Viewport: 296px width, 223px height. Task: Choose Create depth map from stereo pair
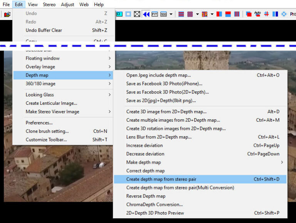[200, 179]
